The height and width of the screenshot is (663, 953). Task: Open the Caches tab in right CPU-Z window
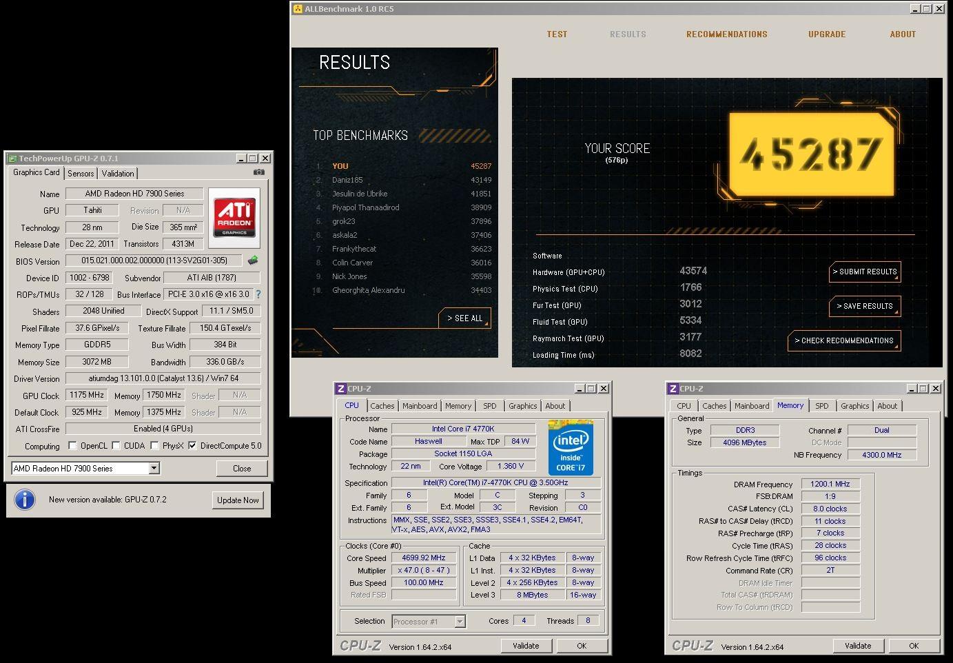coord(715,407)
